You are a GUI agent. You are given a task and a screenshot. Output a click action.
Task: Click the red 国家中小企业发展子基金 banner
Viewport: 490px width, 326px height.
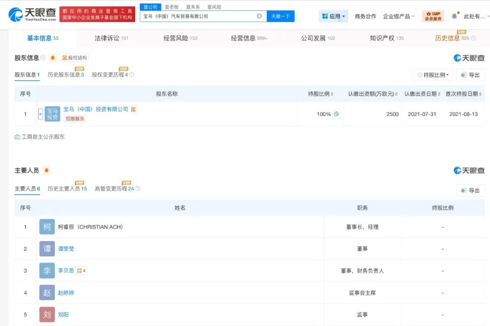click(x=97, y=14)
